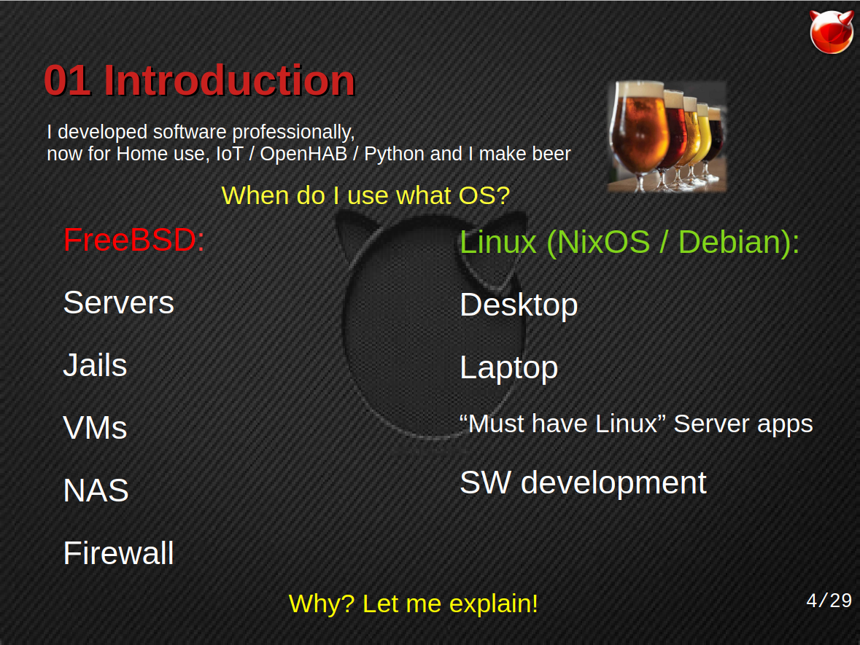Screen dimensions: 860x645
Task: Click the beer glasses photo
Action: 667,136
